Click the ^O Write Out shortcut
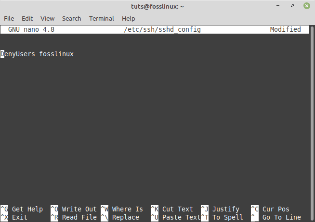 point(73,209)
